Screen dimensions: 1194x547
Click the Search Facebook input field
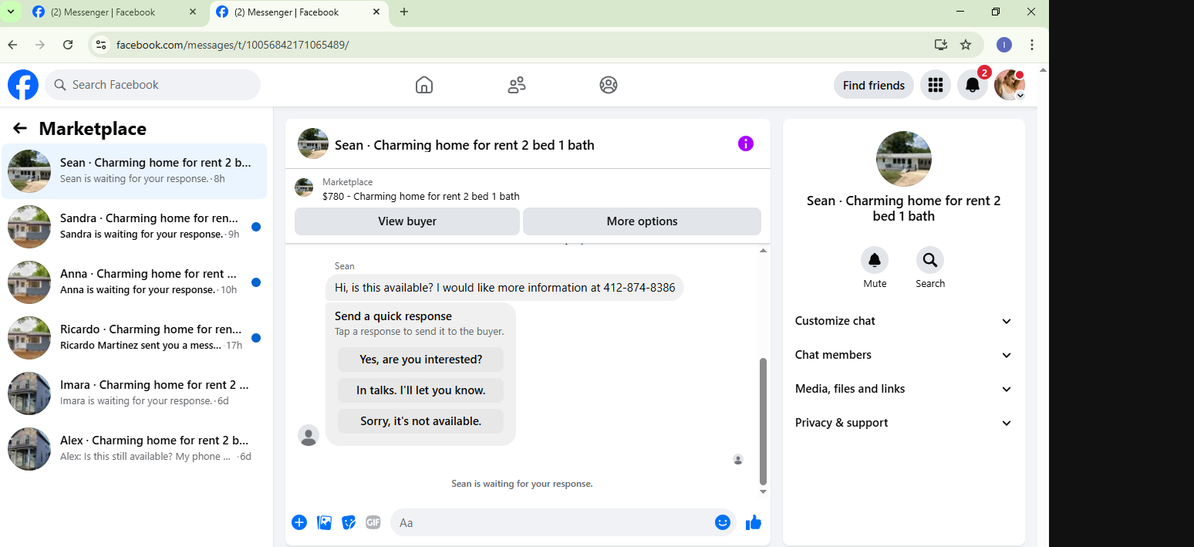point(153,85)
